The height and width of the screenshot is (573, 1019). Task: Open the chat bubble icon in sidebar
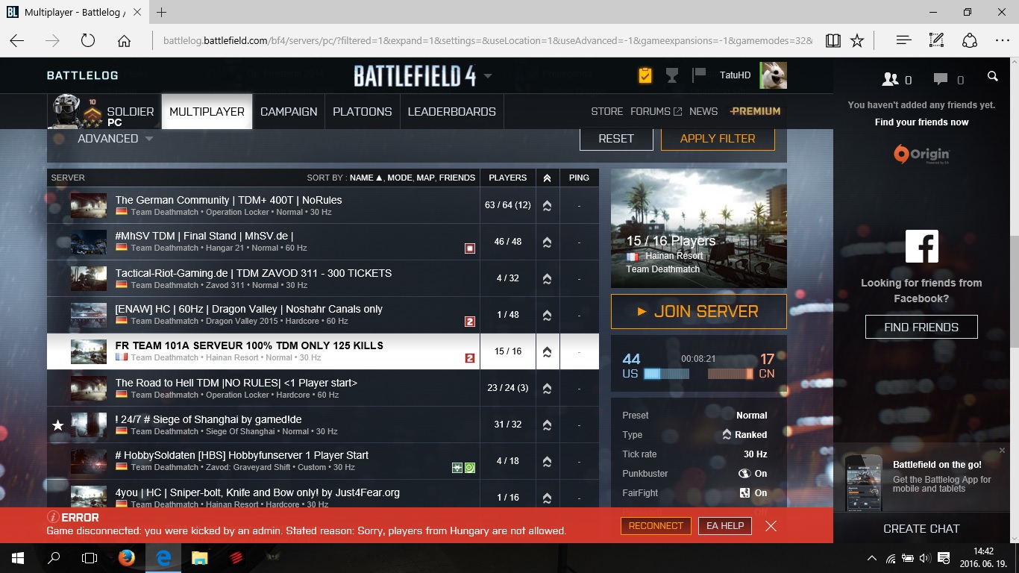[x=941, y=79]
